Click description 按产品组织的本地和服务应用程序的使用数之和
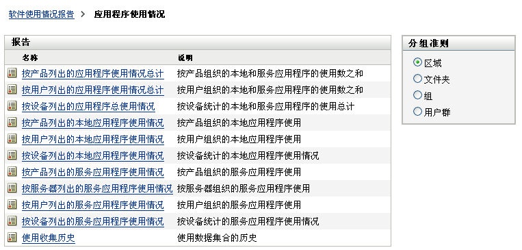522x250 pixels. [x=270, y=73]
